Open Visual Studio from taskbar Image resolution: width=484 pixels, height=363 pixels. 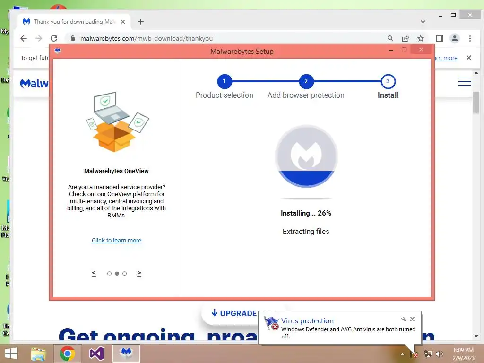(x=96, y=354)
